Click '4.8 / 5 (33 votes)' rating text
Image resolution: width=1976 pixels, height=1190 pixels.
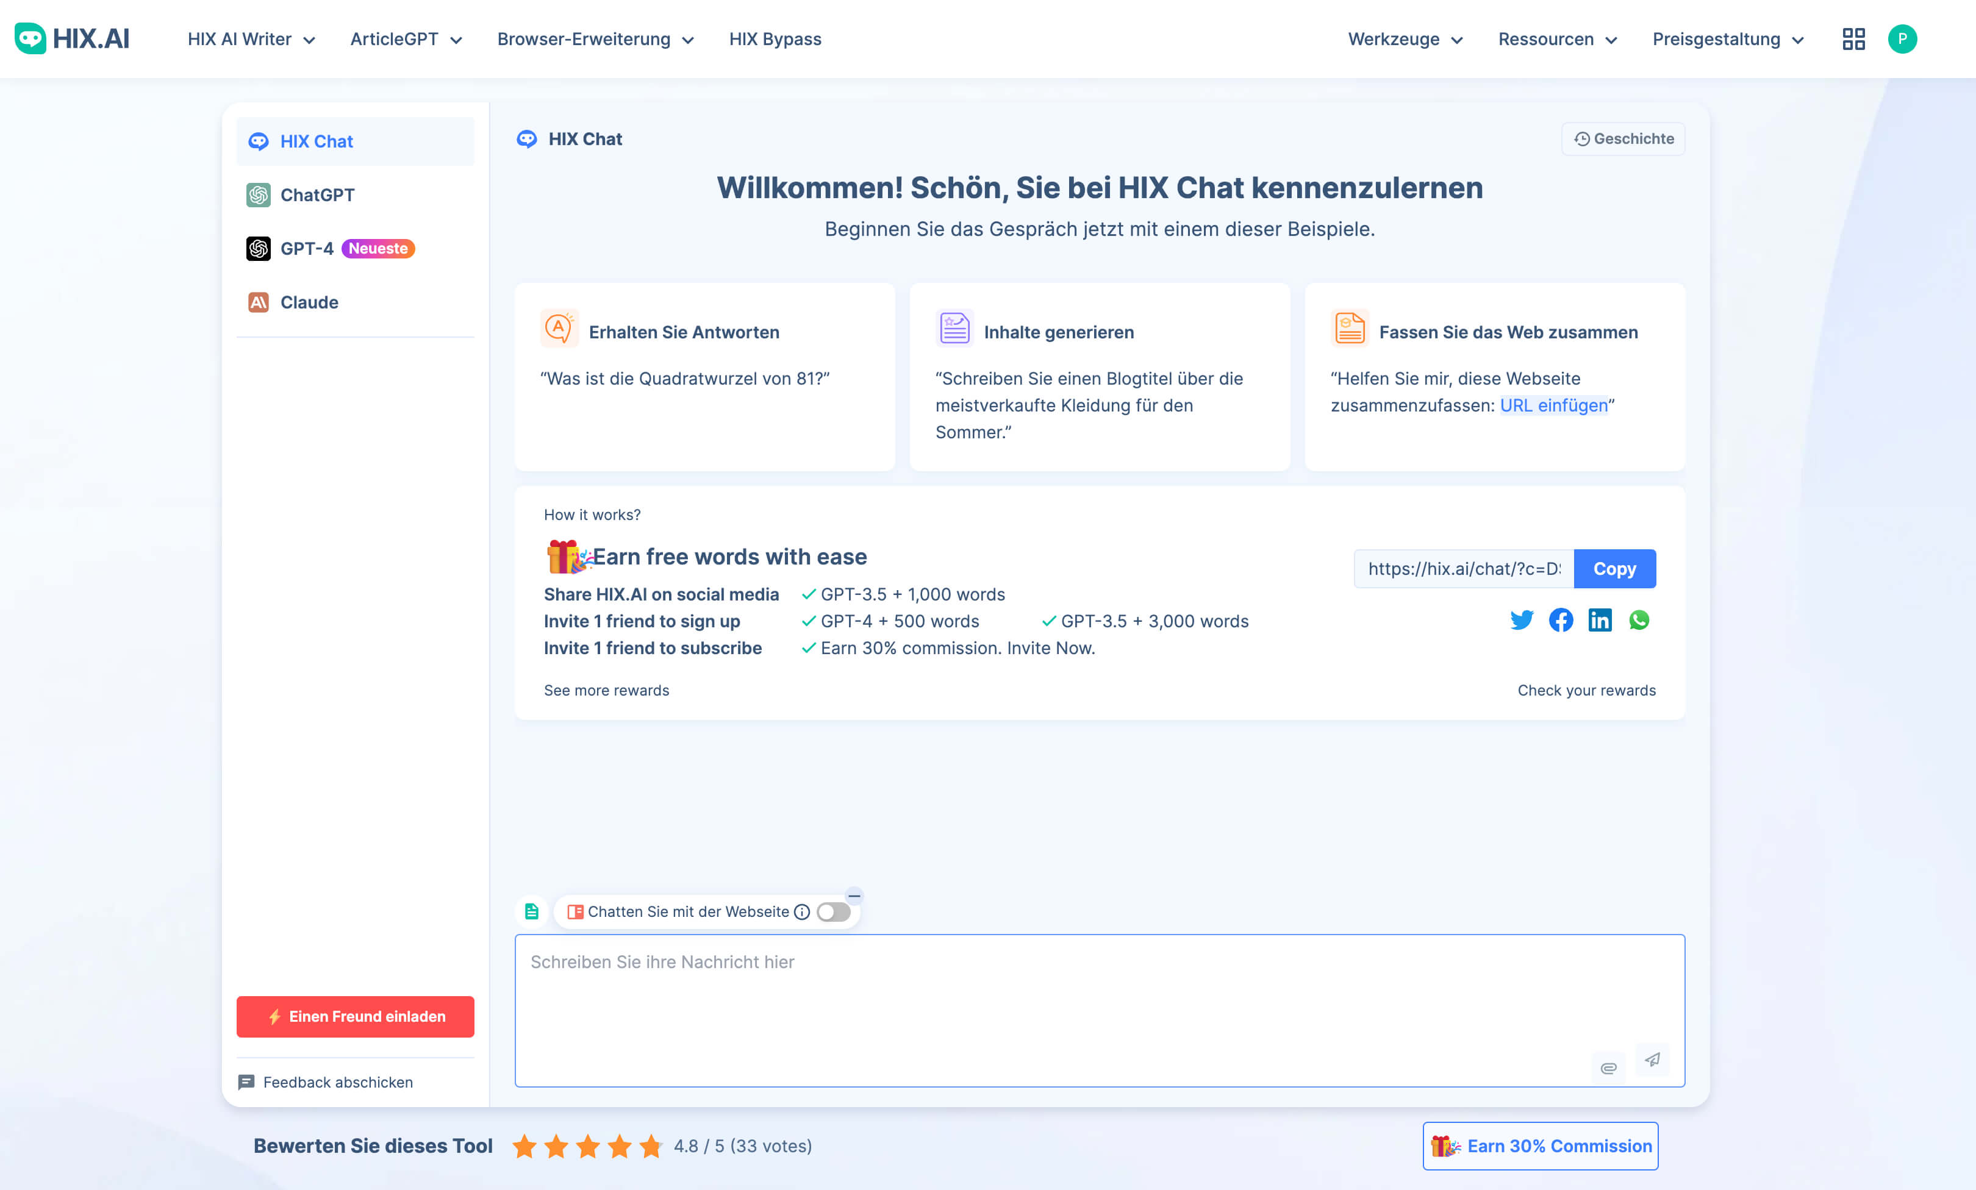pos(743,1146)
